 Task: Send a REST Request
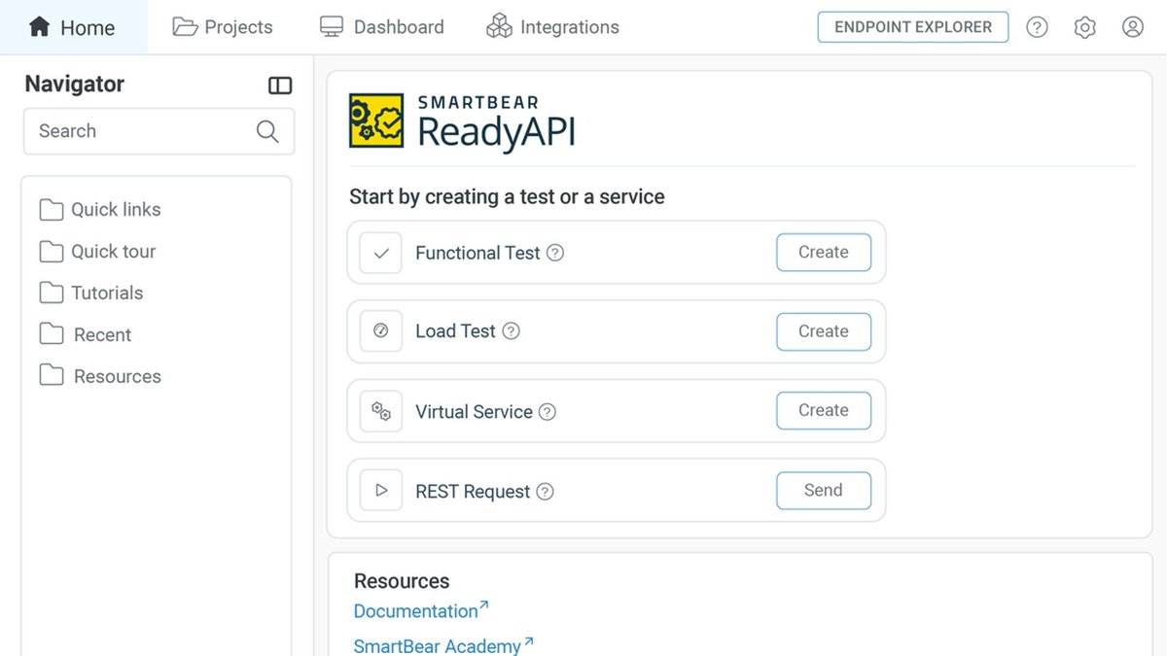point(824,491)
